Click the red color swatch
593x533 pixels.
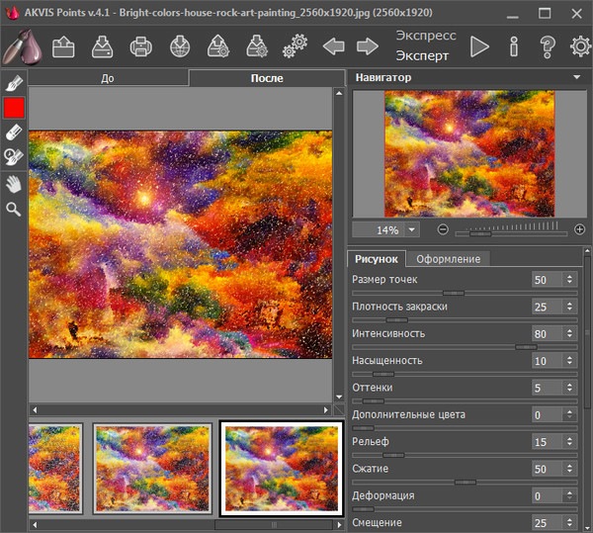coord(14,108)
